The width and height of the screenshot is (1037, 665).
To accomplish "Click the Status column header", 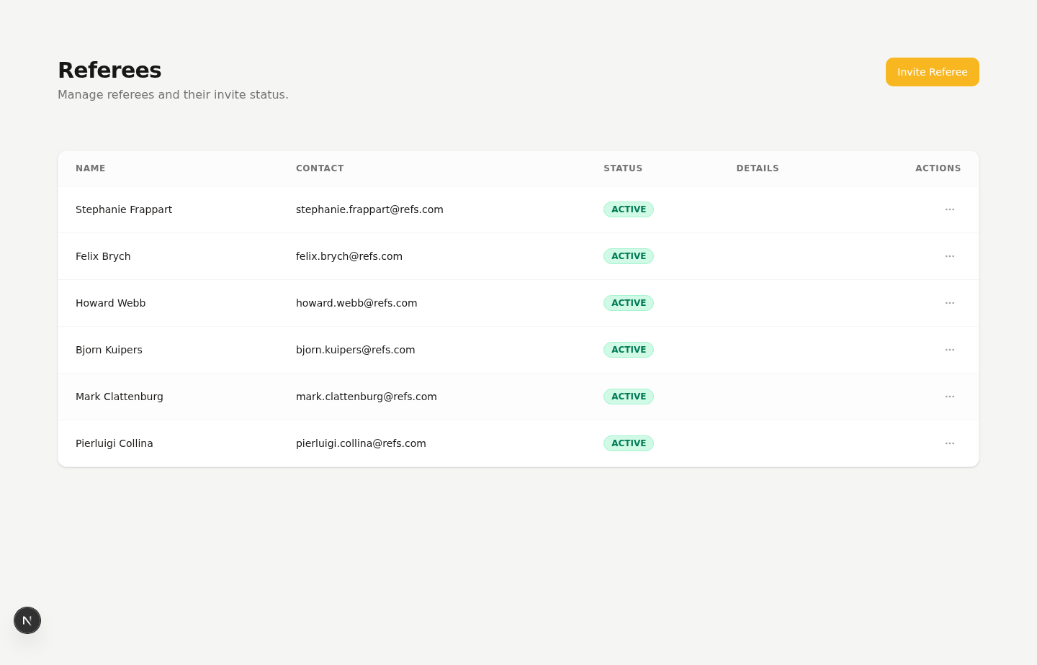I will point(623,168).
